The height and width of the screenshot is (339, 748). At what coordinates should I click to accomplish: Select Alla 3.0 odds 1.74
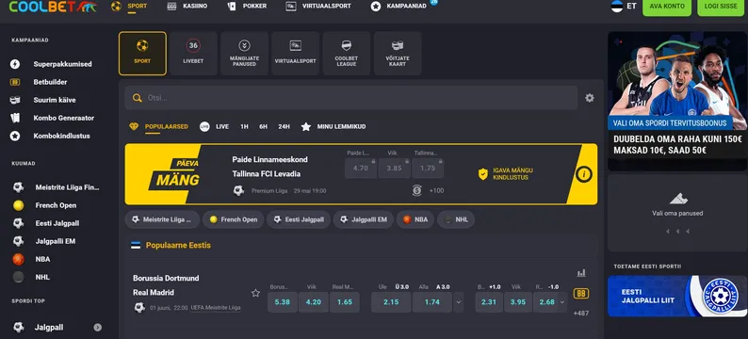coord(432,302)
